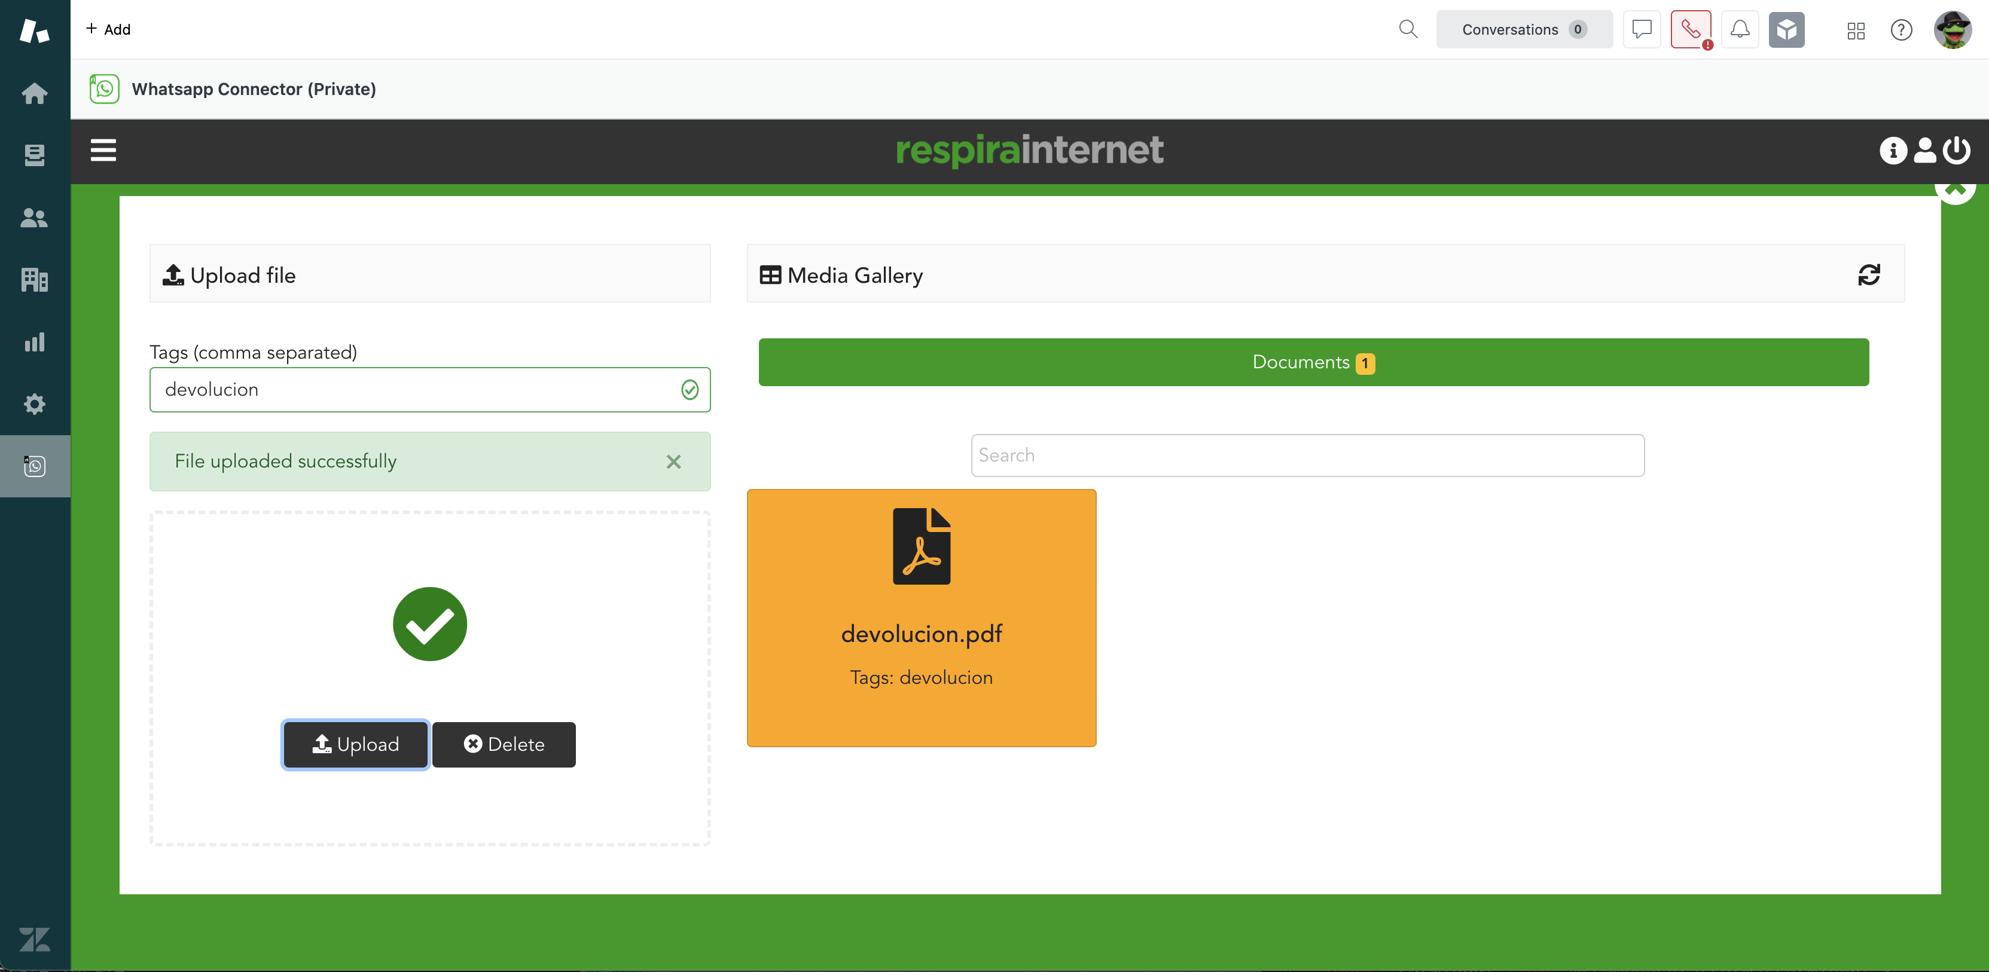Click the Delete button

pos(504,744)
